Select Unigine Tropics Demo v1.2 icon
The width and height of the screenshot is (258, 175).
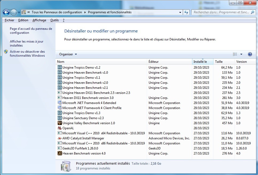coord(59,67)
